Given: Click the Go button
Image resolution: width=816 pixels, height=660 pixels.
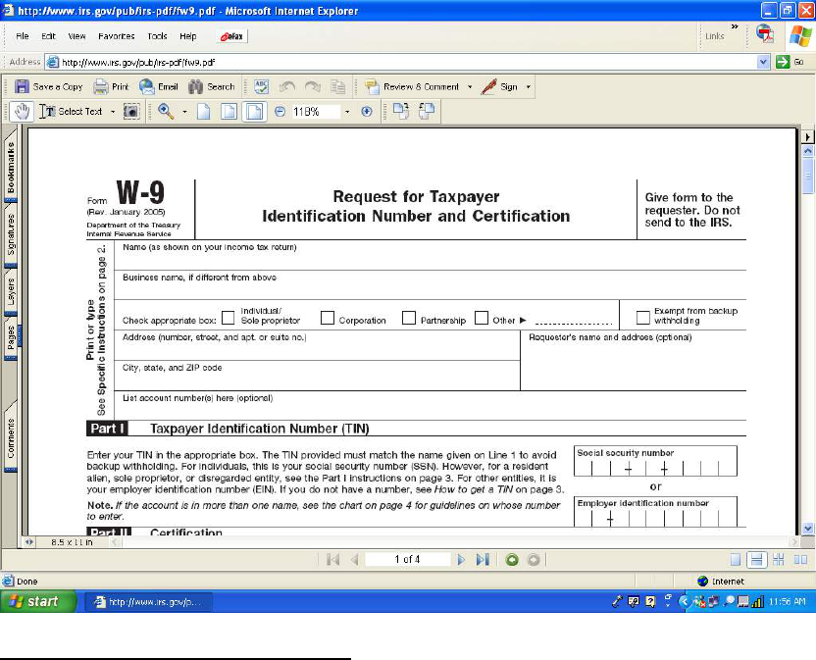Looking at the screenshot, I should 790,62.
